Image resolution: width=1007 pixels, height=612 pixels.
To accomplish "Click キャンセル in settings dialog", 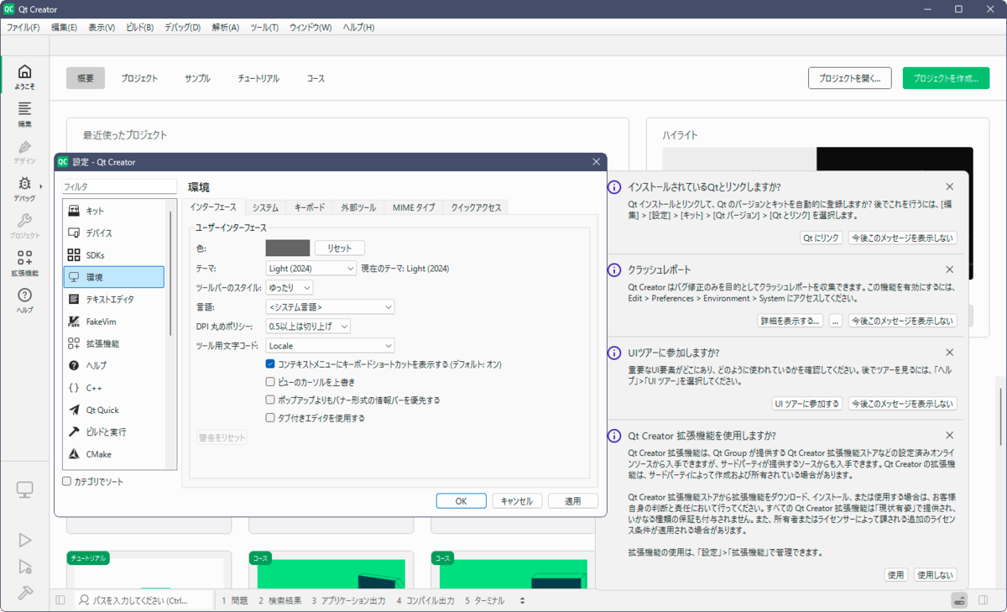I will coord(517,500).
